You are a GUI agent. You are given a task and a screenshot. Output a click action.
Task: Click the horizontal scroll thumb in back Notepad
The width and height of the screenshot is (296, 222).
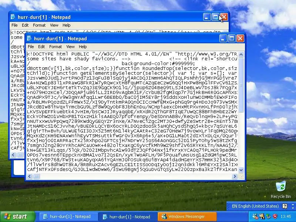coord(20,155)
